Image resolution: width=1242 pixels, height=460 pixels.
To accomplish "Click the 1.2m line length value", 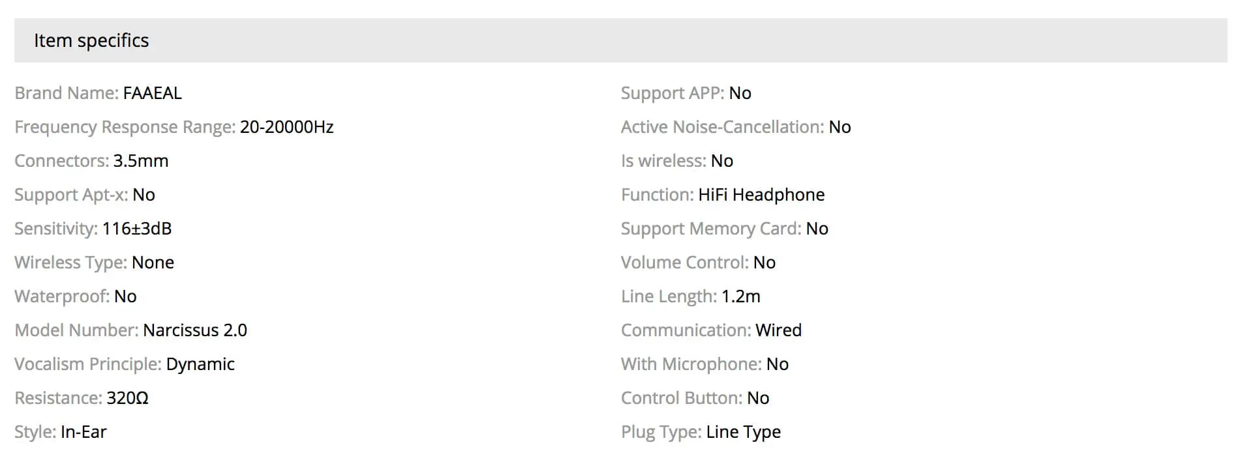I will tap(740, 296).
